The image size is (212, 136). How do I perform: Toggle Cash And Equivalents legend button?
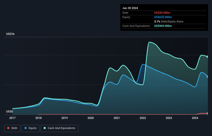coord(59,128)
